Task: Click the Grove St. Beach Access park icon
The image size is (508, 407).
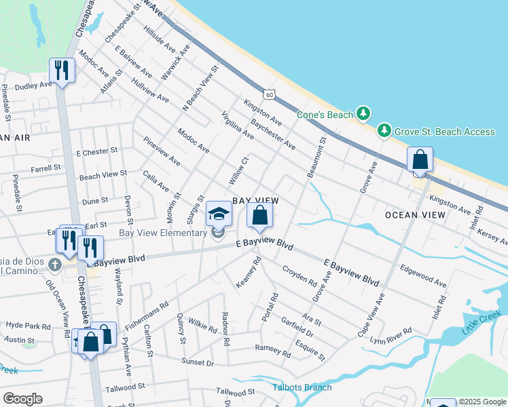Action: [x=385, y=130]
